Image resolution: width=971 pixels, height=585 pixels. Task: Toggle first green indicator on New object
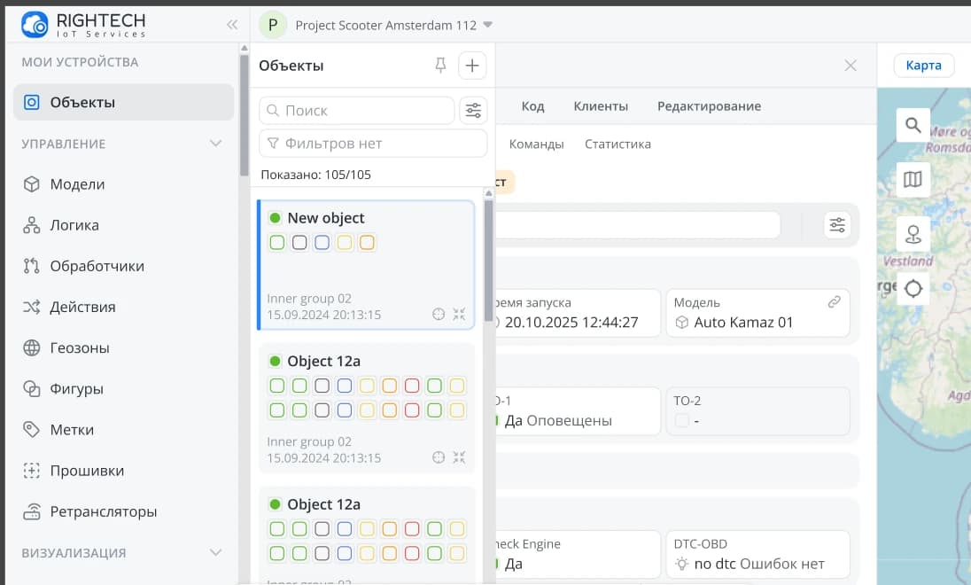coord(277,242)
